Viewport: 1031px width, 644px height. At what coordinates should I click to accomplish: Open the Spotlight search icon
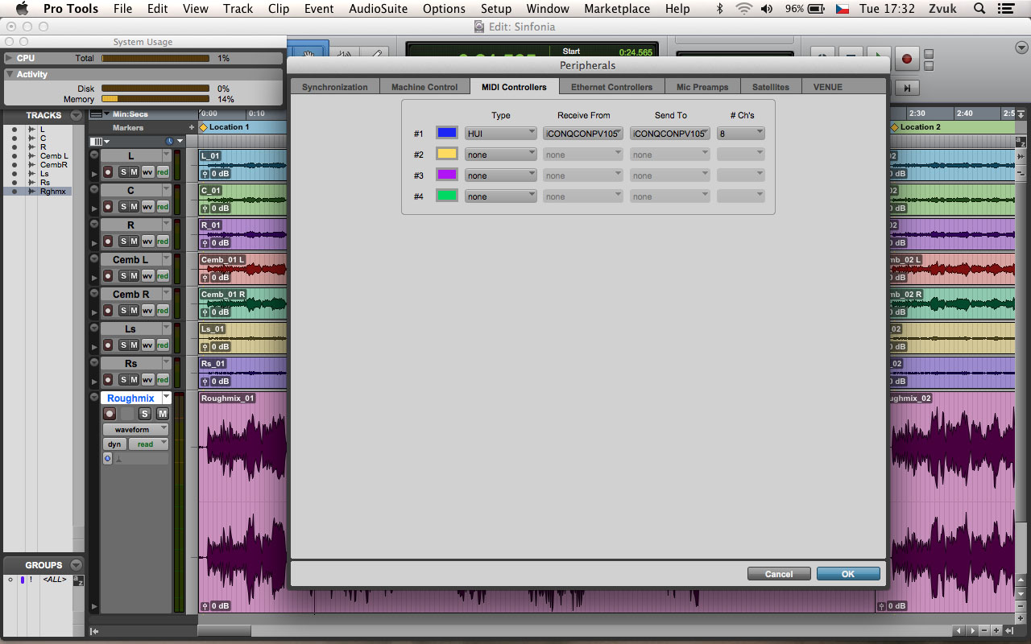tap(979, 9)
